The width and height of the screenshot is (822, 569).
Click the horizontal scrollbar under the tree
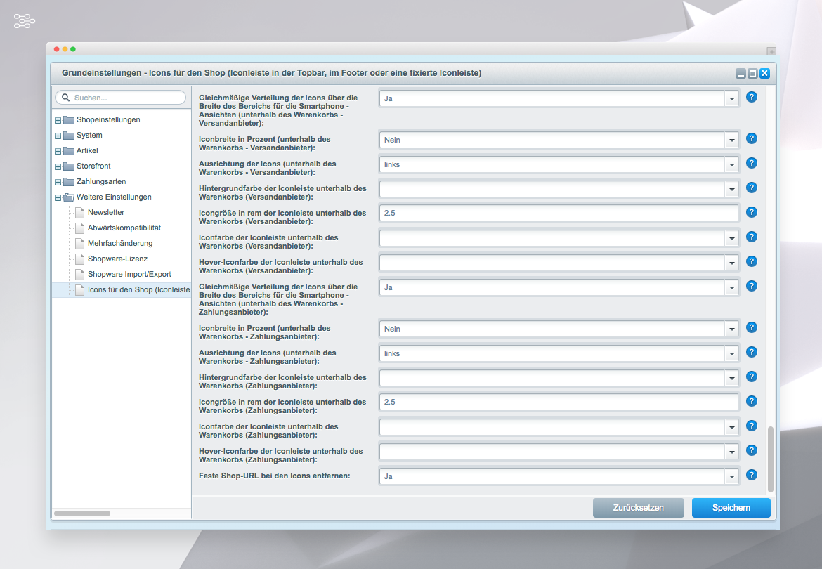coord(81,514)
